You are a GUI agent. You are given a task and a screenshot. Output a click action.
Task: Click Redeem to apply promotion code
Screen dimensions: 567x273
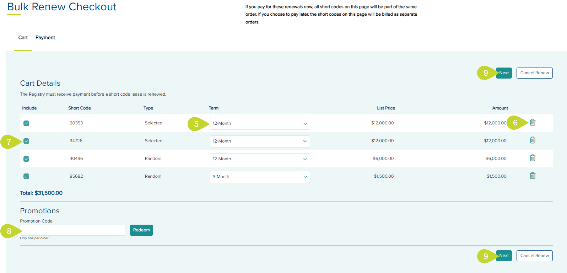[x=141, y=230]
